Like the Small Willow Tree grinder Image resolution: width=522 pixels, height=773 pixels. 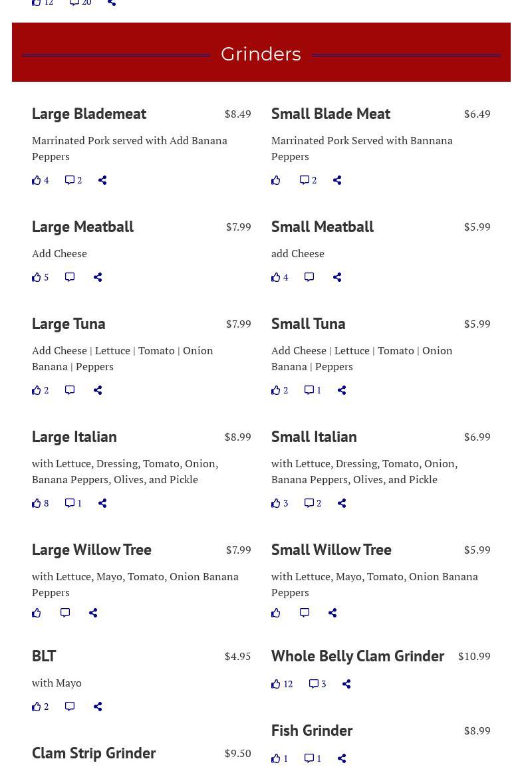point(276,613)
